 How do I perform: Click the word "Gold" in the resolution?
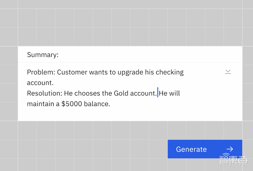pyautogui.click(x=121, y=93)
